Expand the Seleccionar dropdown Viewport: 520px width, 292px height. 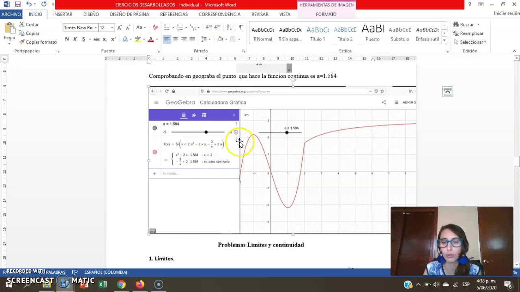tap(485, 42)
